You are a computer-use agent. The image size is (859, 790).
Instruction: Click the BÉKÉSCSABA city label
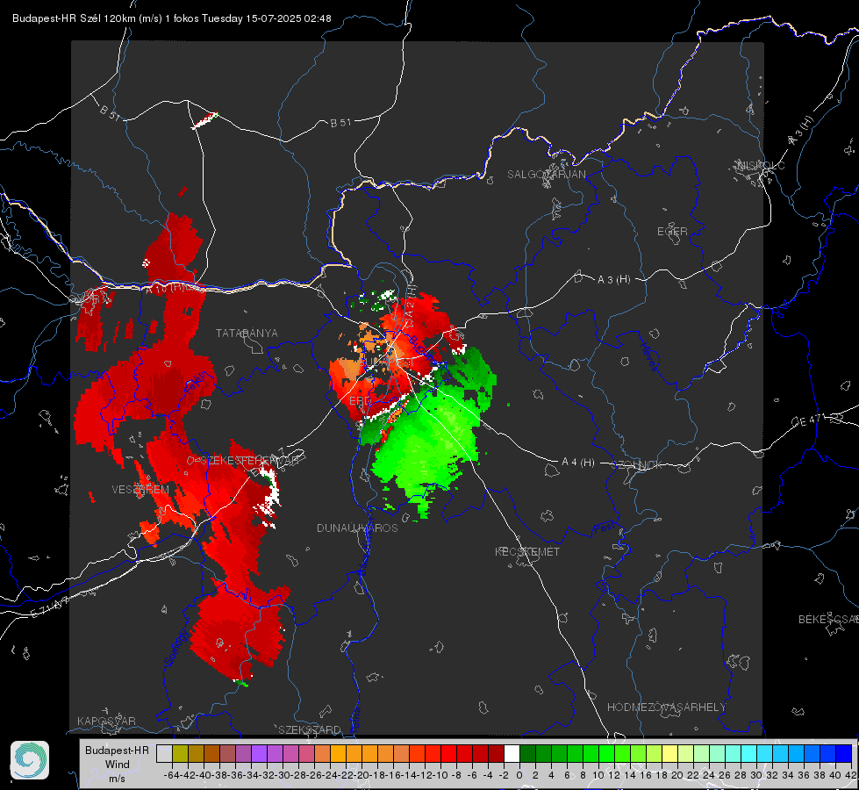(828, 619)
